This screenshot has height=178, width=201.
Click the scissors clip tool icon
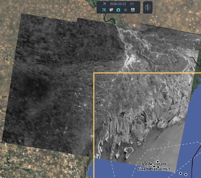pyautogui.click(x=133, y=10)
